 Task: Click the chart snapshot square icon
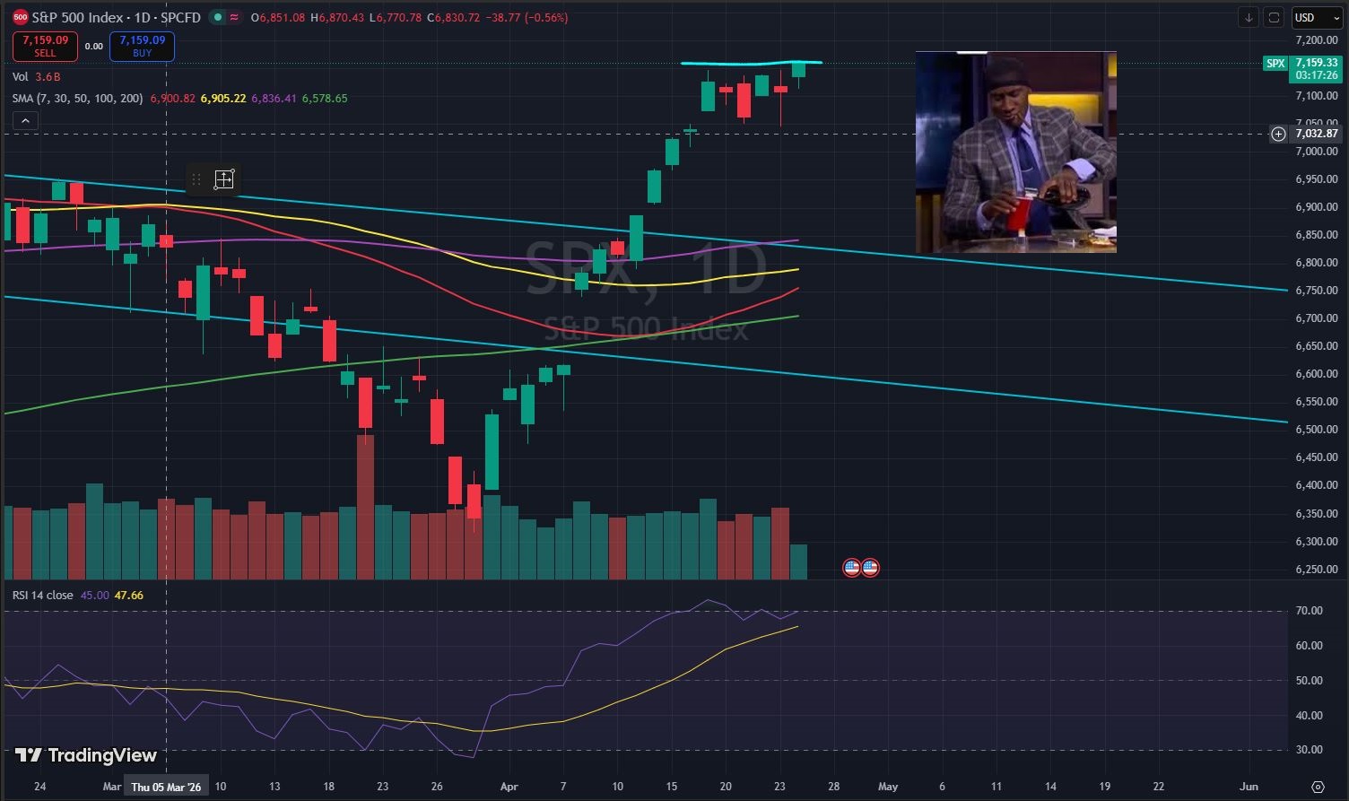coord(1274,17)
